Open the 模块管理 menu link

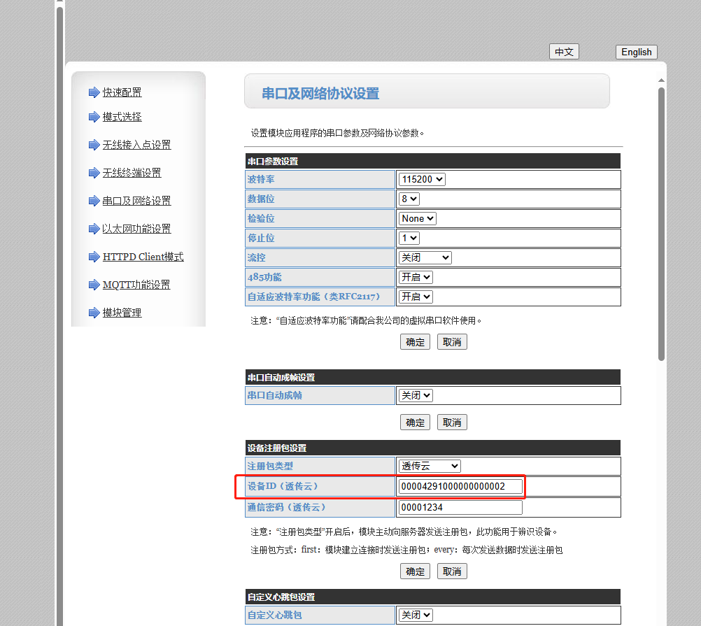(122, 313)
